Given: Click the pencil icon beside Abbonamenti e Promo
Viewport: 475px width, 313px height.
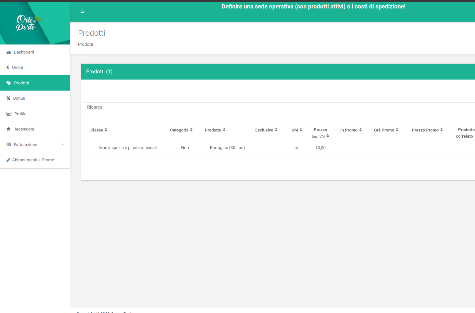Looking at the screenshot, I should [x=8, y=160].
